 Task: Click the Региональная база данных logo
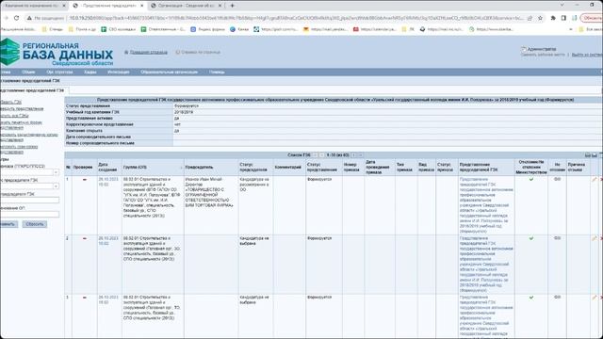pyautogui.click(x=57, y=53)
